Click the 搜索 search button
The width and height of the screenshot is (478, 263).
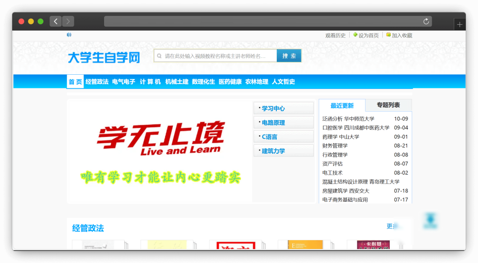(x=289, y=56)
